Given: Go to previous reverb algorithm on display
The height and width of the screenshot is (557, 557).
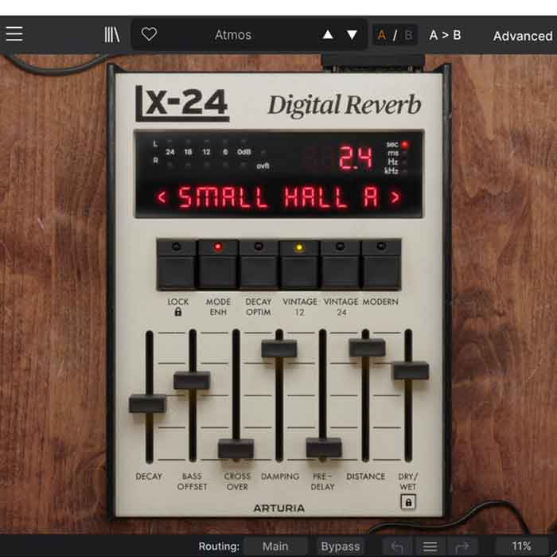Looking at the screenshot, I should tap(162, 197).
